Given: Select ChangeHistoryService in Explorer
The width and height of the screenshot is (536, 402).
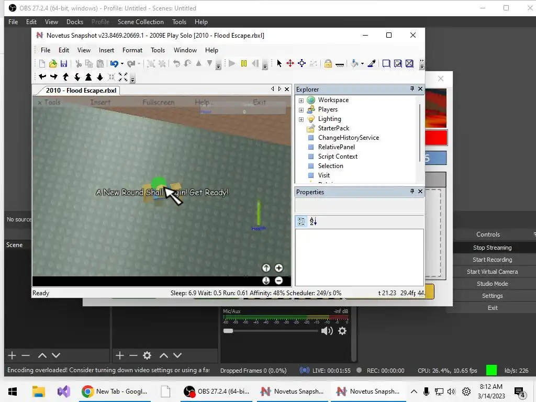Looking at the screenshot, I should coord(348,138).
